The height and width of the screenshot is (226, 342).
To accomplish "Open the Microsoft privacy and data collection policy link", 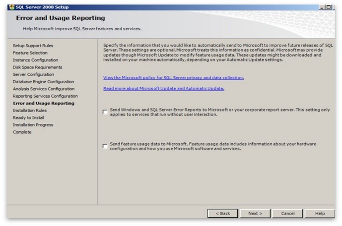I will tap(174, 77).
